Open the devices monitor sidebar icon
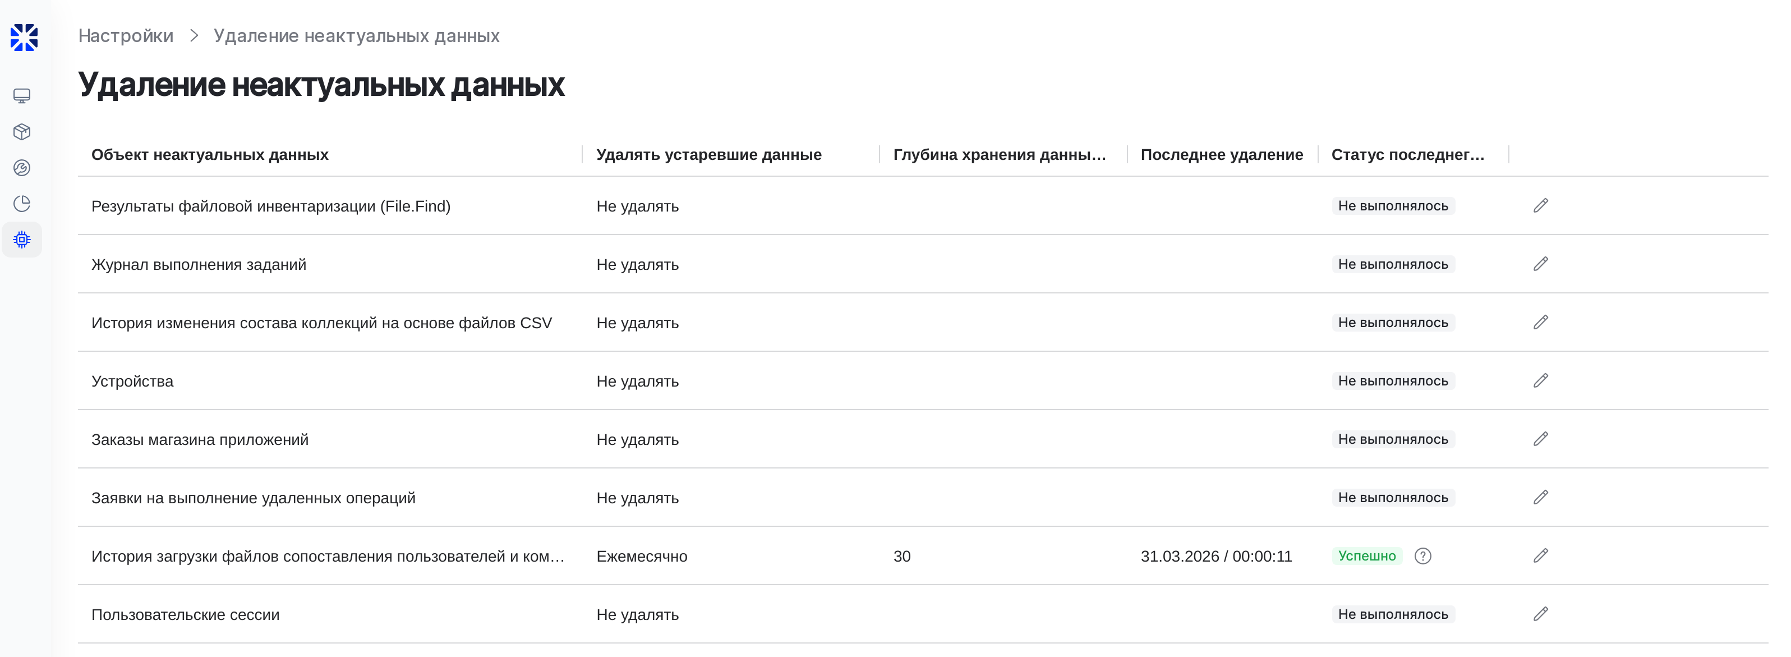Screen dimensions: 1791x657 (x=22, y=96)
